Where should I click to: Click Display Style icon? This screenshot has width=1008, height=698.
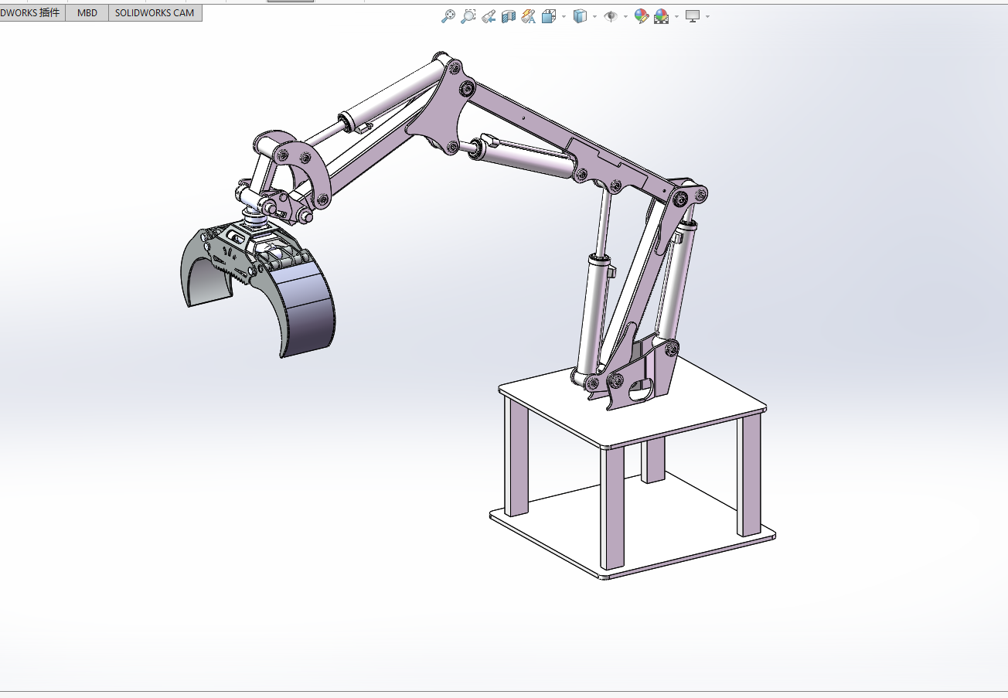(581, 16)
